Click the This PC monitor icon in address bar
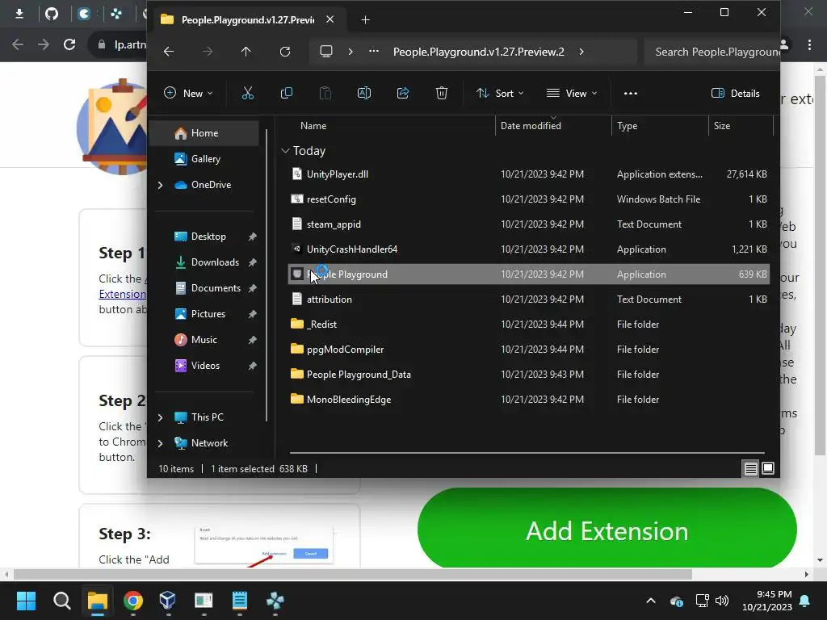 point(326,52)
